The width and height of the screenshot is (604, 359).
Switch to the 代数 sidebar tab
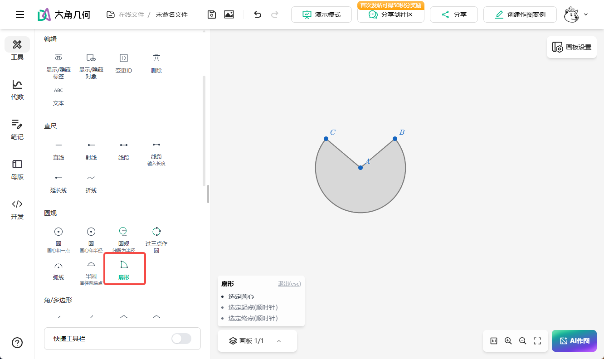(17, 89)
